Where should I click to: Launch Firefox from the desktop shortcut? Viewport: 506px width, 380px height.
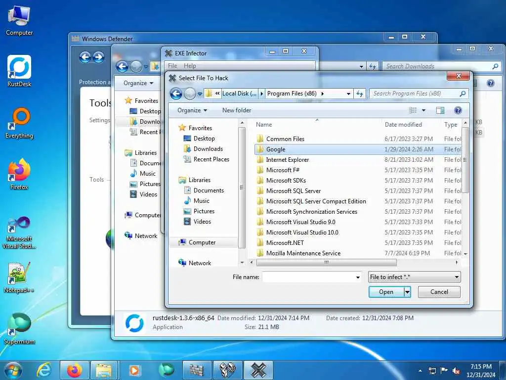click(19, 174)
